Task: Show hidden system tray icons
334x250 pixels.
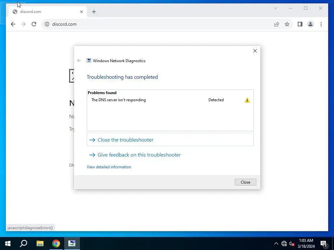Action: [x=276, y=243]
